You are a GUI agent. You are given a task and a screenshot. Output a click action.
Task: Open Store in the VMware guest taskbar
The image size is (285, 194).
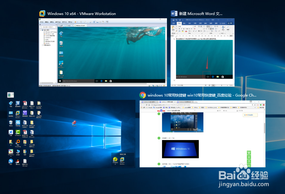(111, 81)
